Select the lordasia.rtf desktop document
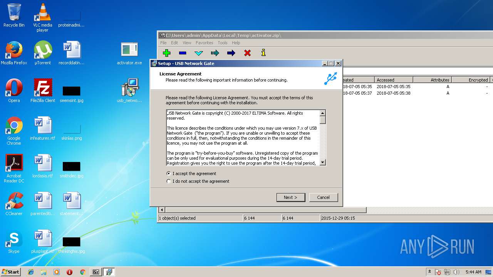 [42, 166]
